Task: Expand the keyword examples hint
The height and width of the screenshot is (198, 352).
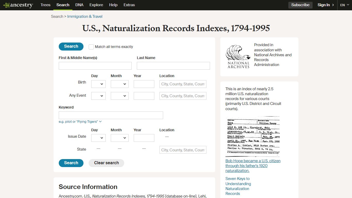Action: click(x=80, y=122)
